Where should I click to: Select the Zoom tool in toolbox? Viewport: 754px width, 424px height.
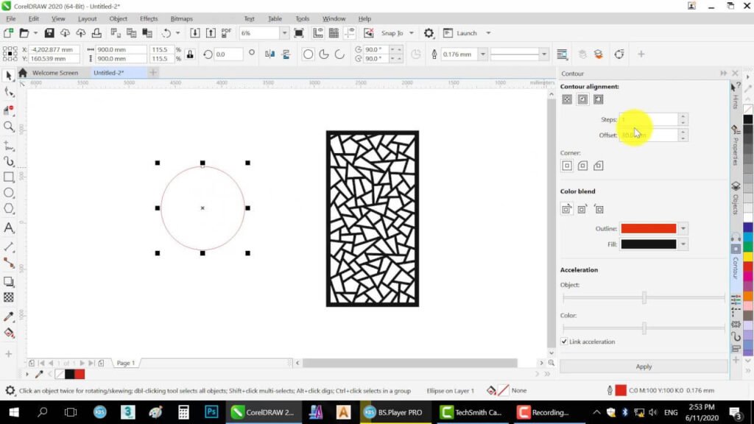point(9,127)
